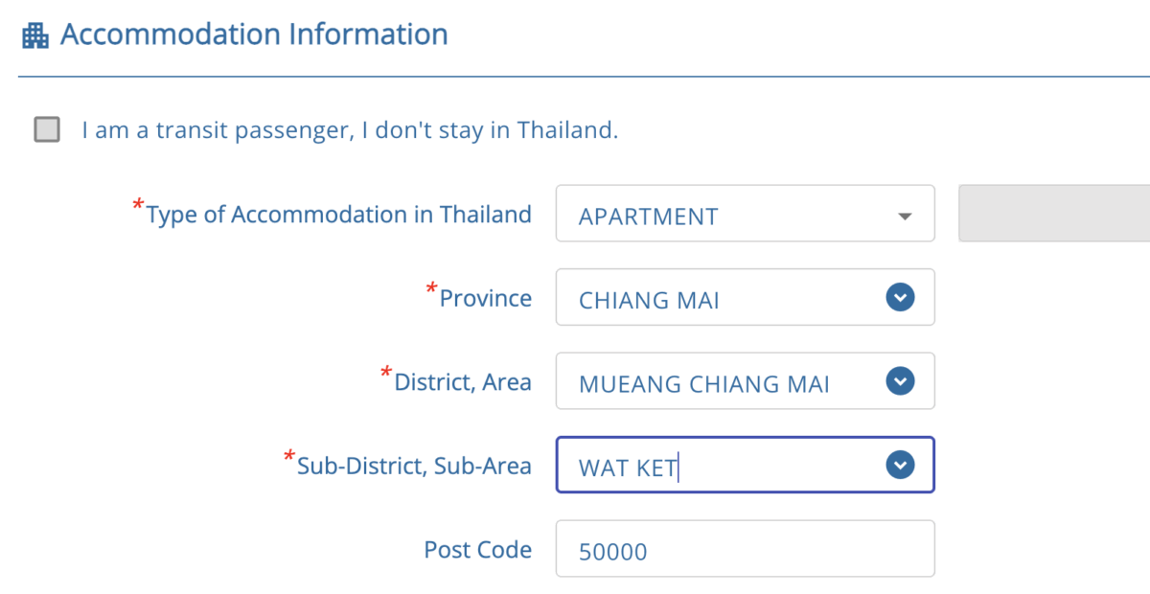Expand Province list with the round chevron icon

900,298
